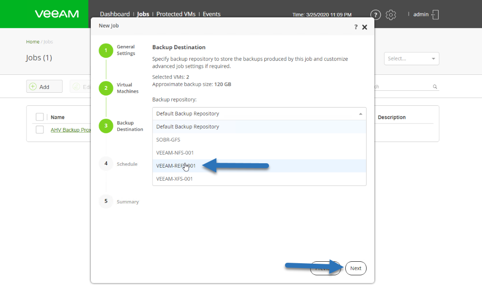
Task: Click the Jobs (1) page heading
Action: [x=39, y=58]
